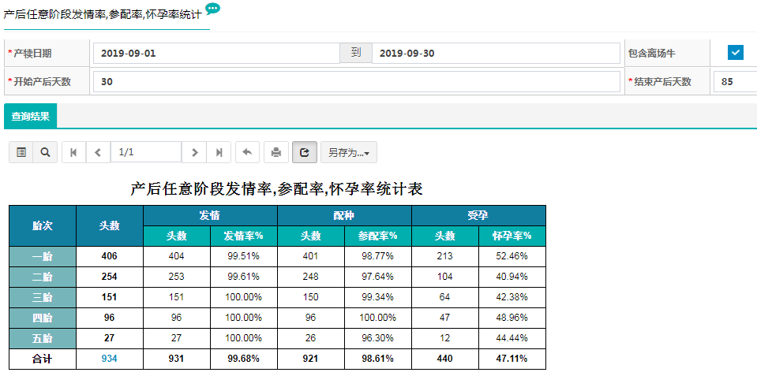This screenshot has width=757, height=376.
Task: Click the 406 head count cell
Action: coord(110,256)
